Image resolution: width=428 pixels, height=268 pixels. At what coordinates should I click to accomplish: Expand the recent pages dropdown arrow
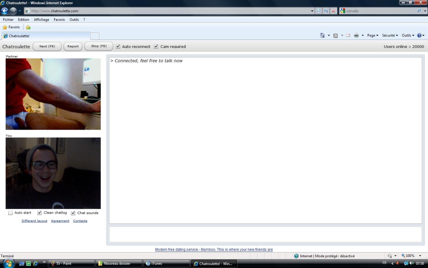[x=20, y=11]
